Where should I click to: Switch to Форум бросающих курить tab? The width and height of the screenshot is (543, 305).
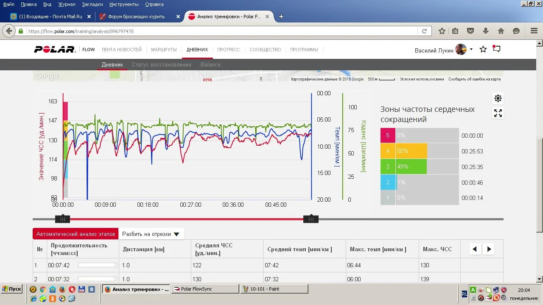coord(136,17)
